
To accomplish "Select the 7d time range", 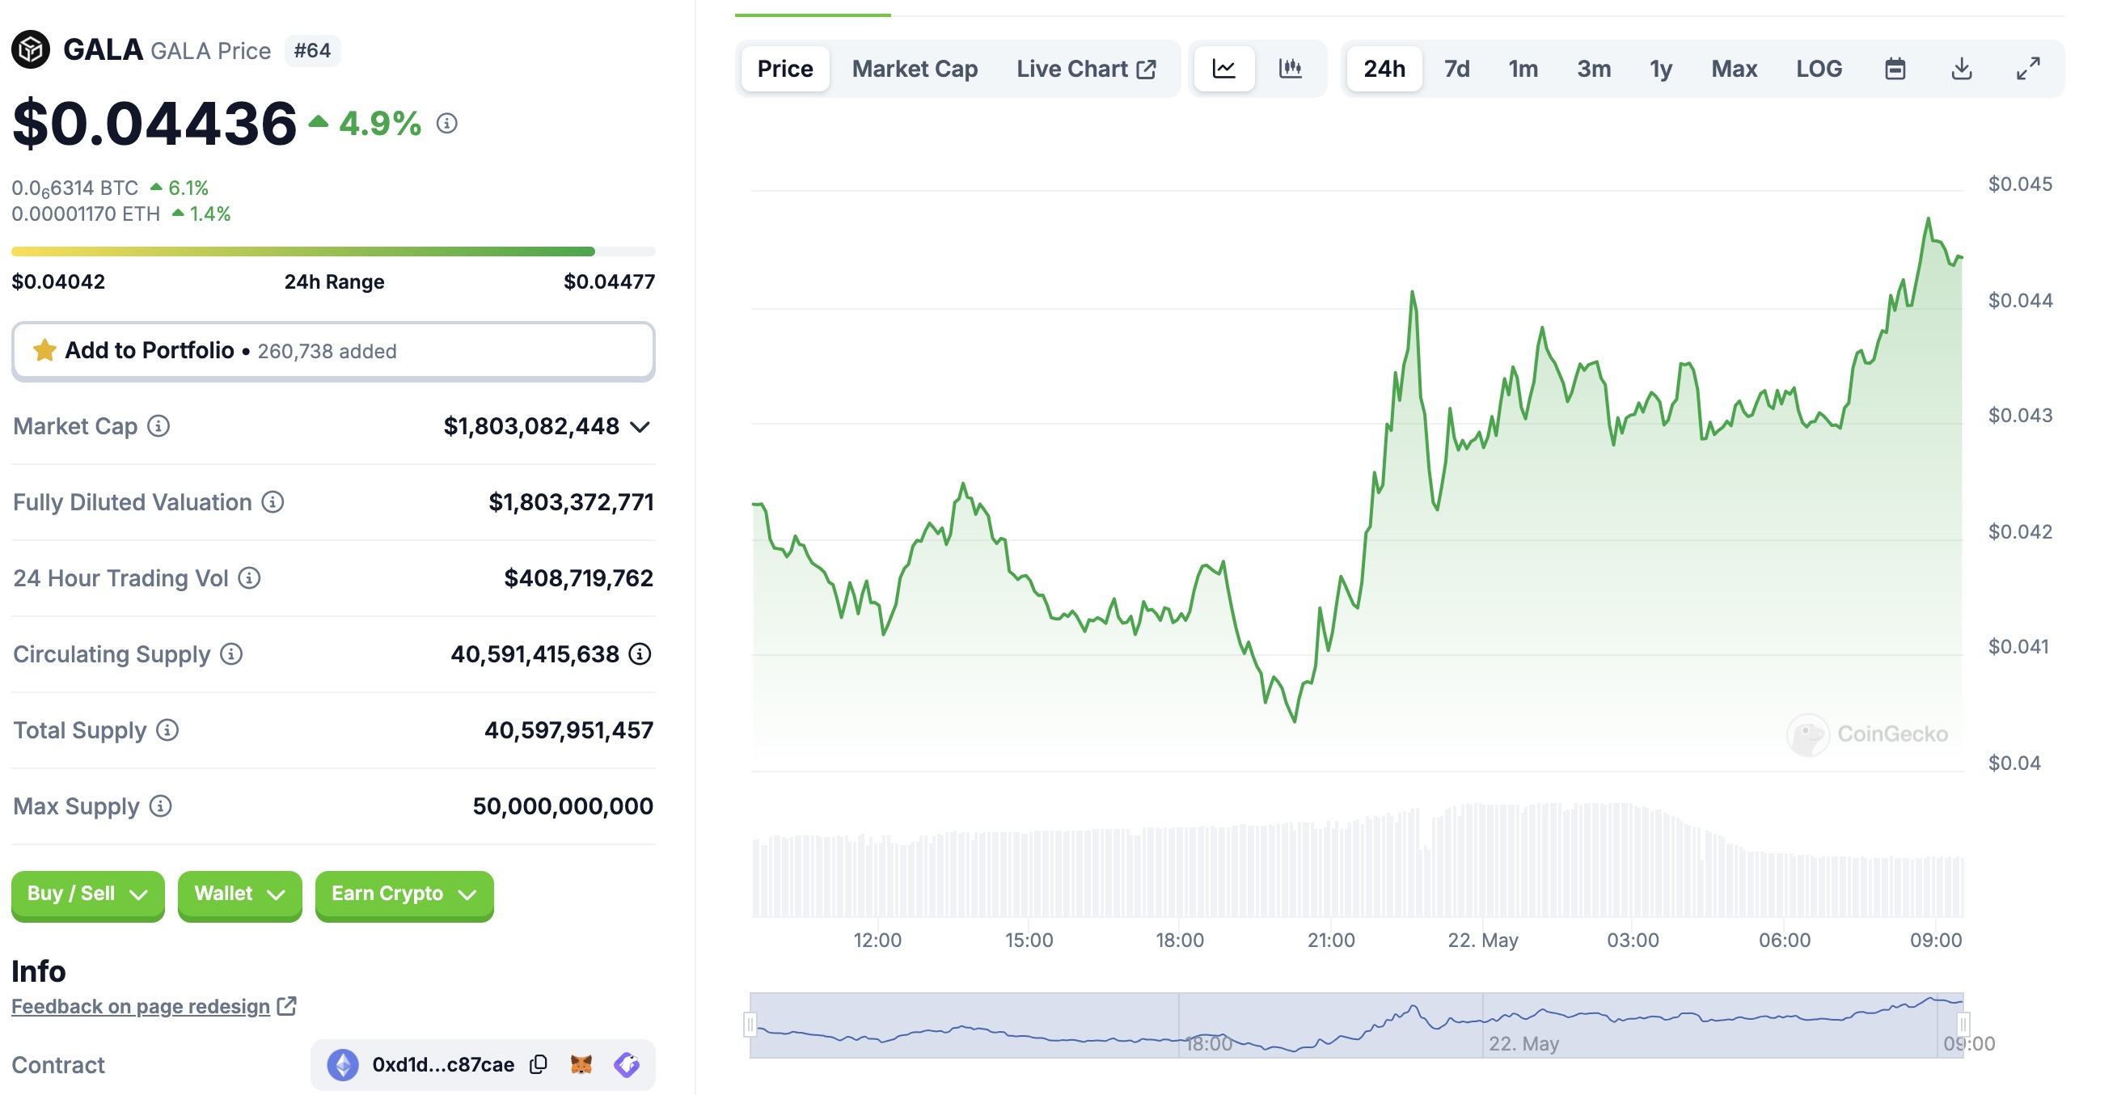I will pyautogui.click(x=1457, y=69).
